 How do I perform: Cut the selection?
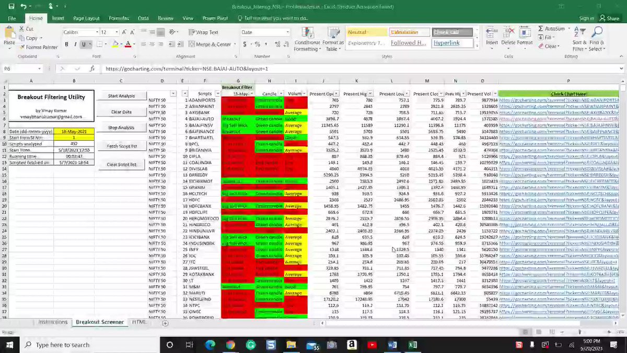[26, 29]
